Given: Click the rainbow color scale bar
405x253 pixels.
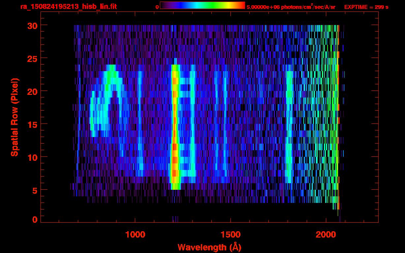Looking at the screenshot, I should (x=202, y=6).
